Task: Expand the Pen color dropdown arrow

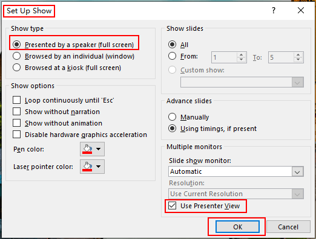Action: tap(99, 149)
